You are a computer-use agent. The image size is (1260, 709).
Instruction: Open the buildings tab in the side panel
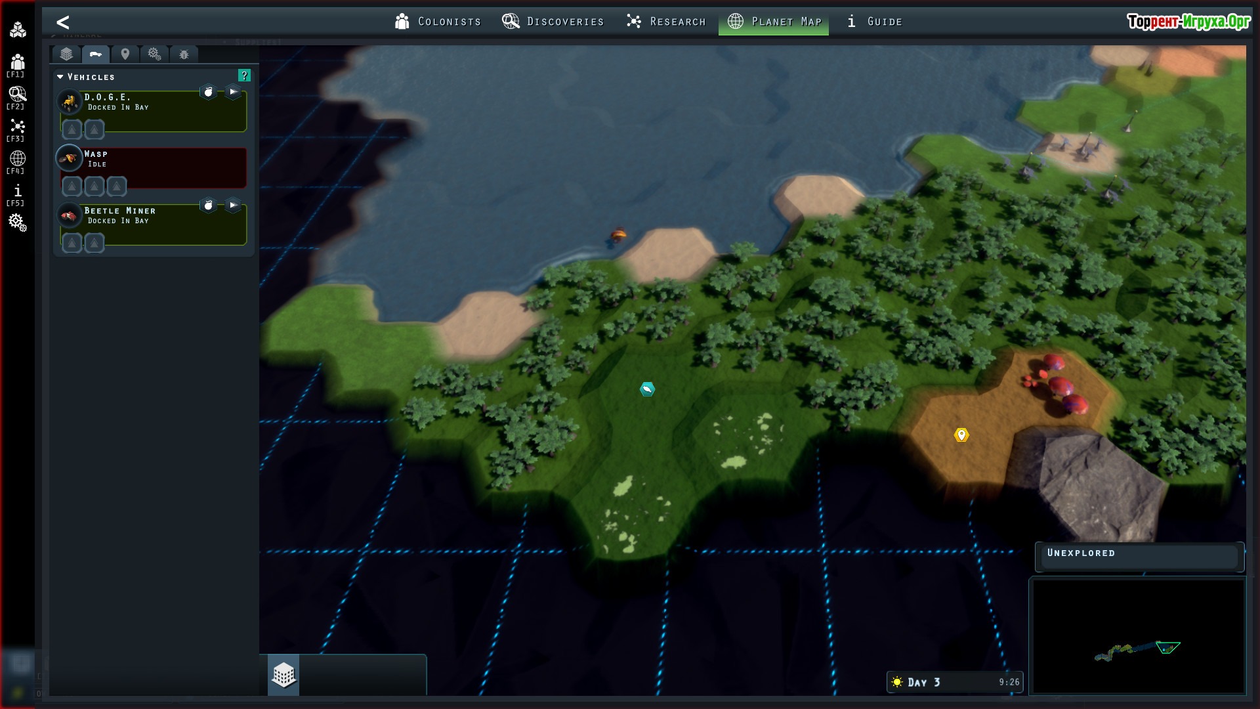66,54
